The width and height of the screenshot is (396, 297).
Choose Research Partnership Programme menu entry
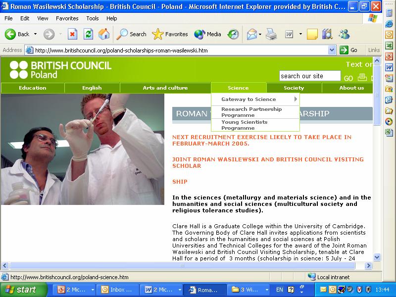click(255, 112)
